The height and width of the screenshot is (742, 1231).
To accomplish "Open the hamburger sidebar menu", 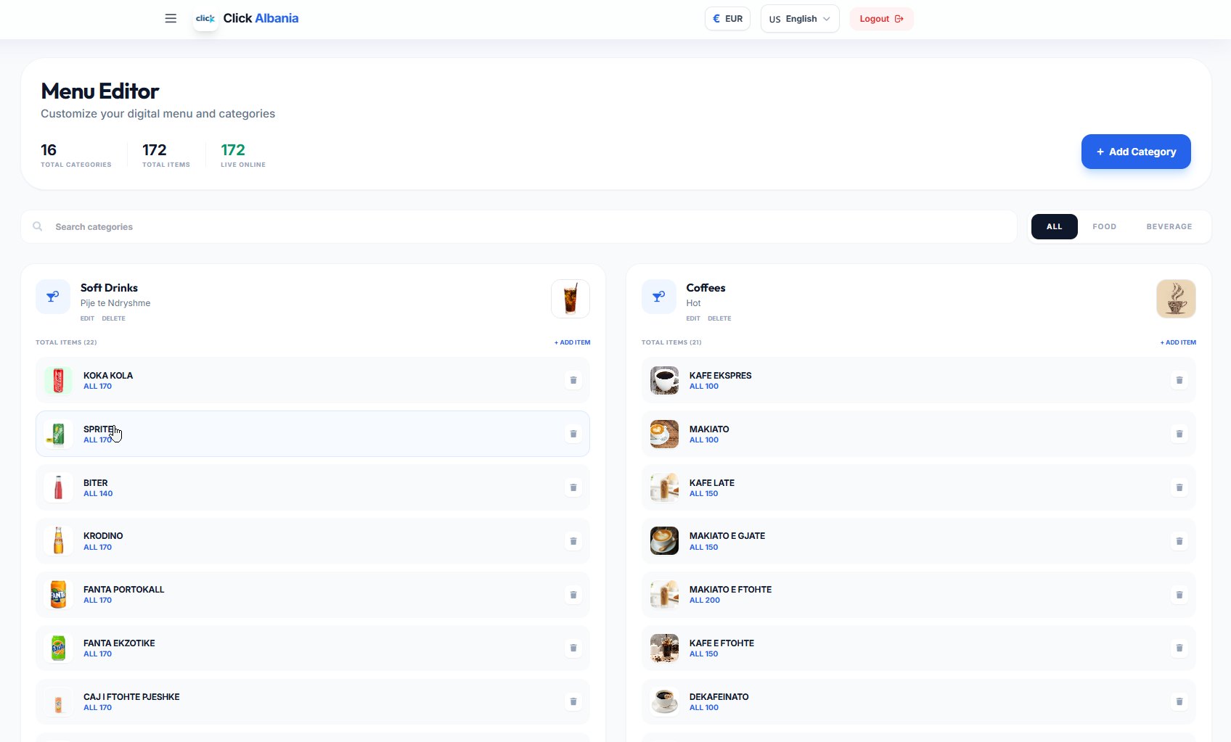I will pyautogui.click(x=171, y=19).
